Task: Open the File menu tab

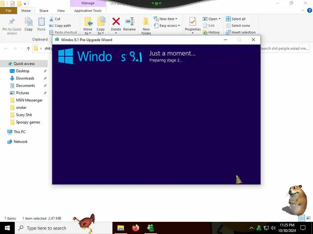Action: pos(8,11)
